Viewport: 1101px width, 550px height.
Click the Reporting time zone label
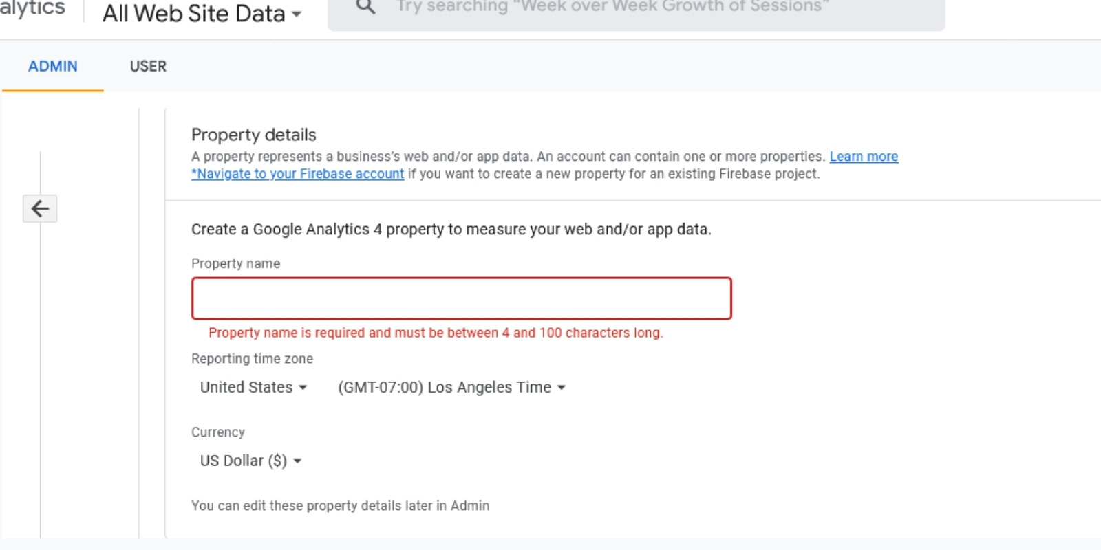point(252,358)
